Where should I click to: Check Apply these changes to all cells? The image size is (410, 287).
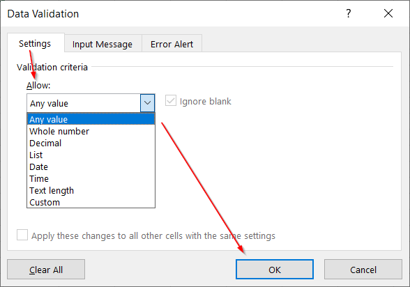(x=22, y=235)
